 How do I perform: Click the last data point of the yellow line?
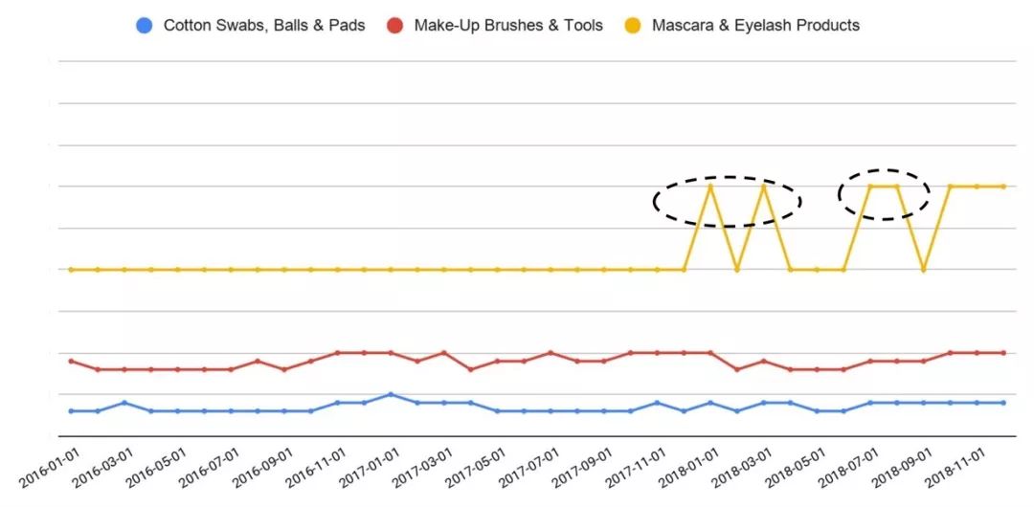click(x=1003, y=187)
